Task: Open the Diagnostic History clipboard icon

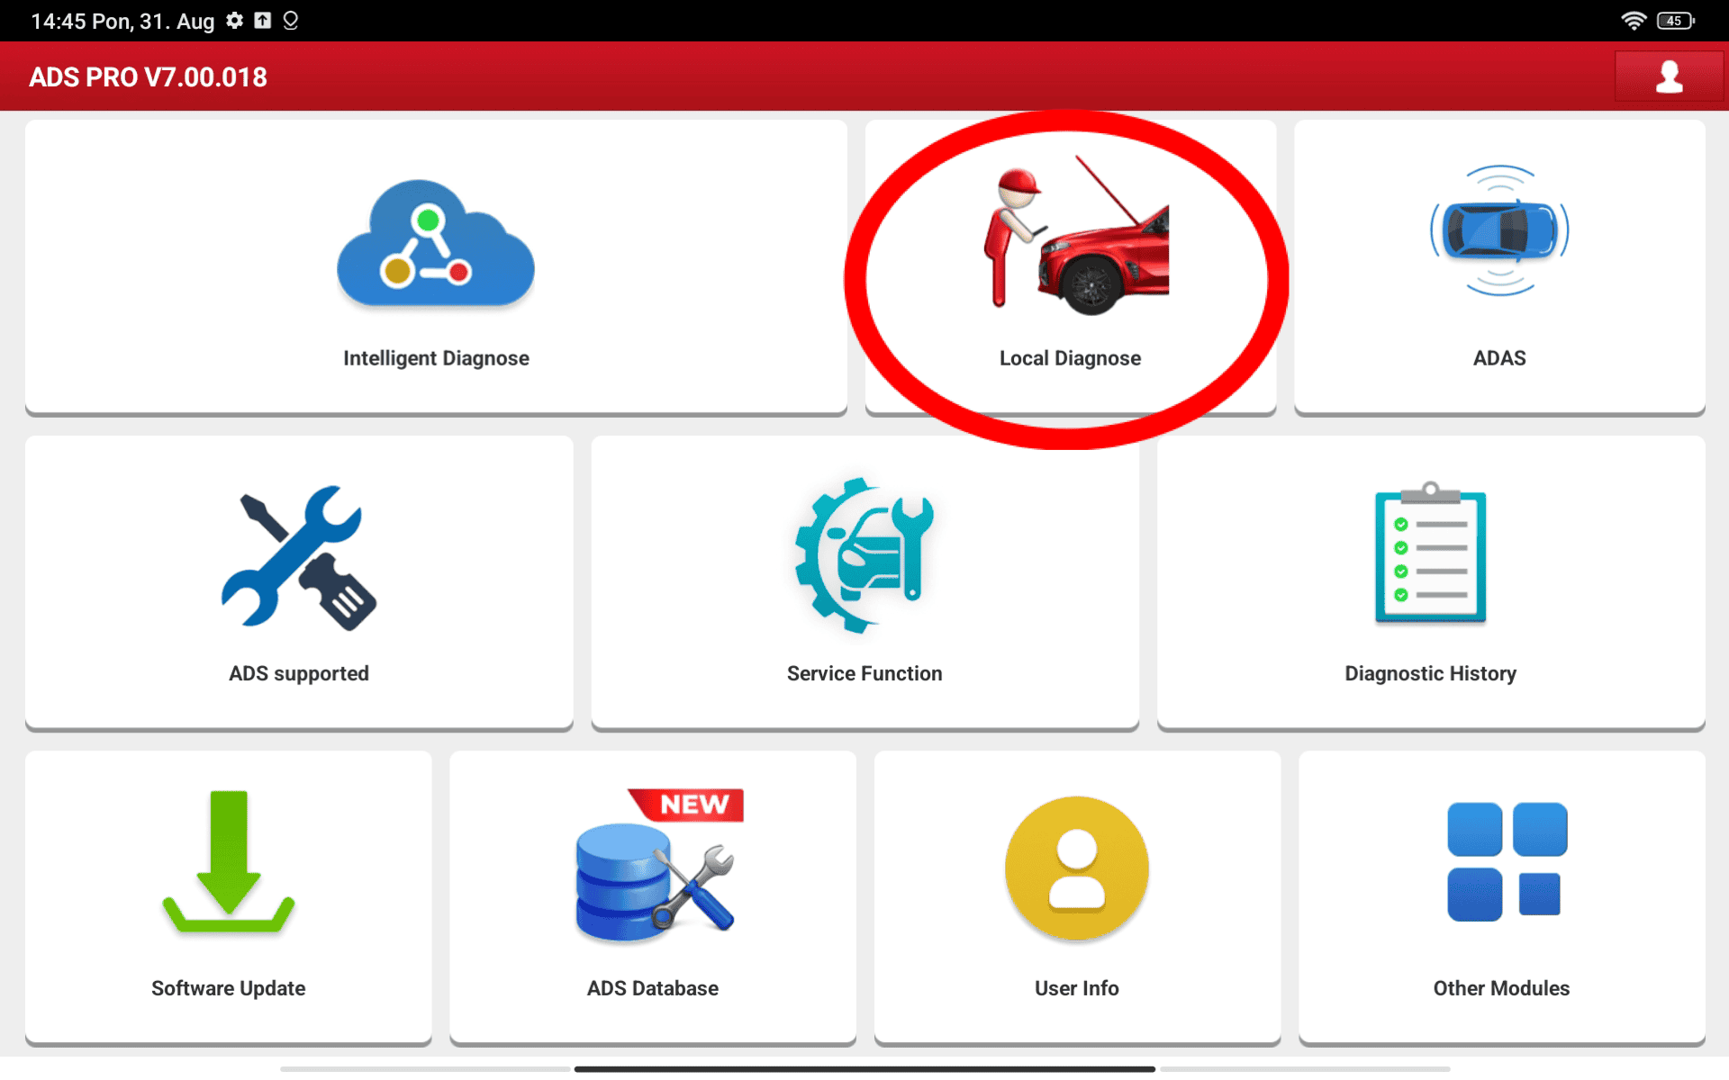Action: pyautogui.click(x=1430, y=553)
